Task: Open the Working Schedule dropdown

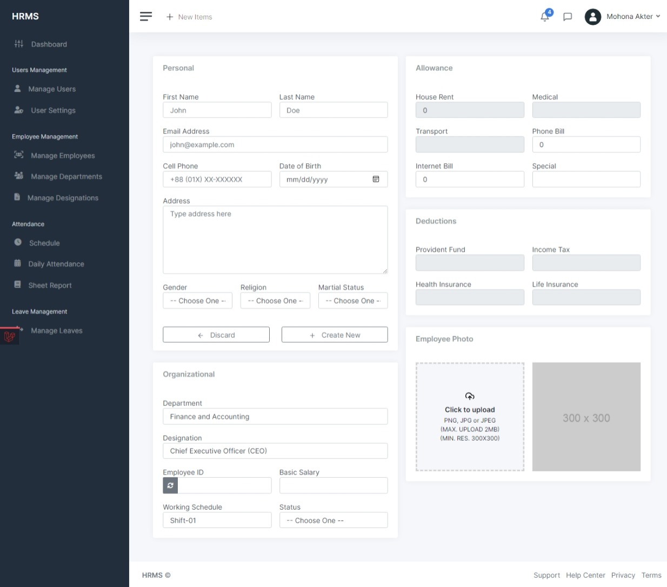Action: (217, 520)
